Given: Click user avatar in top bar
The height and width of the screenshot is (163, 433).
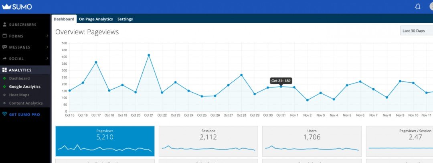Looking at the screenshot, I should click(x=431, y=7).
